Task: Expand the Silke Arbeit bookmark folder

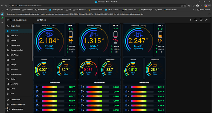Action: pyautogui.click(x=15, y=10)
